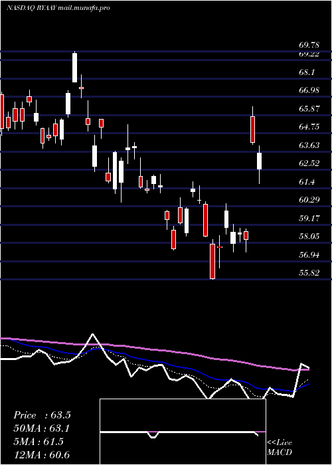Image resolution: width=332 pixels, height=465 pixels.
Task: Click the 50MA : 63.1 readout
Action: coord(42,428)
